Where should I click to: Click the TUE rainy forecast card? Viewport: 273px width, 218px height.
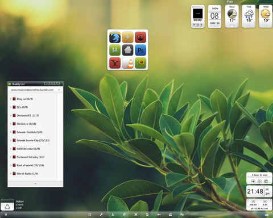(x=249, y=16)
